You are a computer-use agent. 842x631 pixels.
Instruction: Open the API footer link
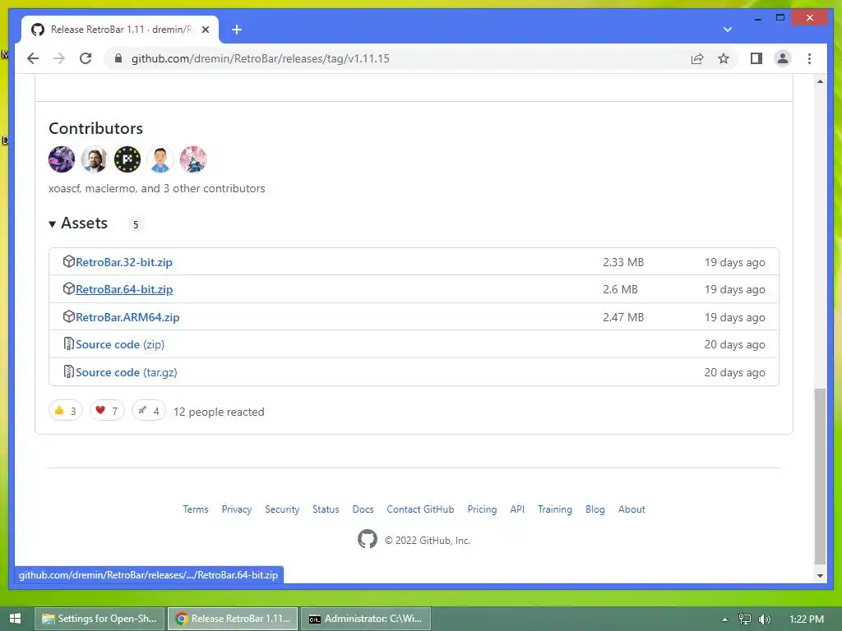tap(517, 509)
